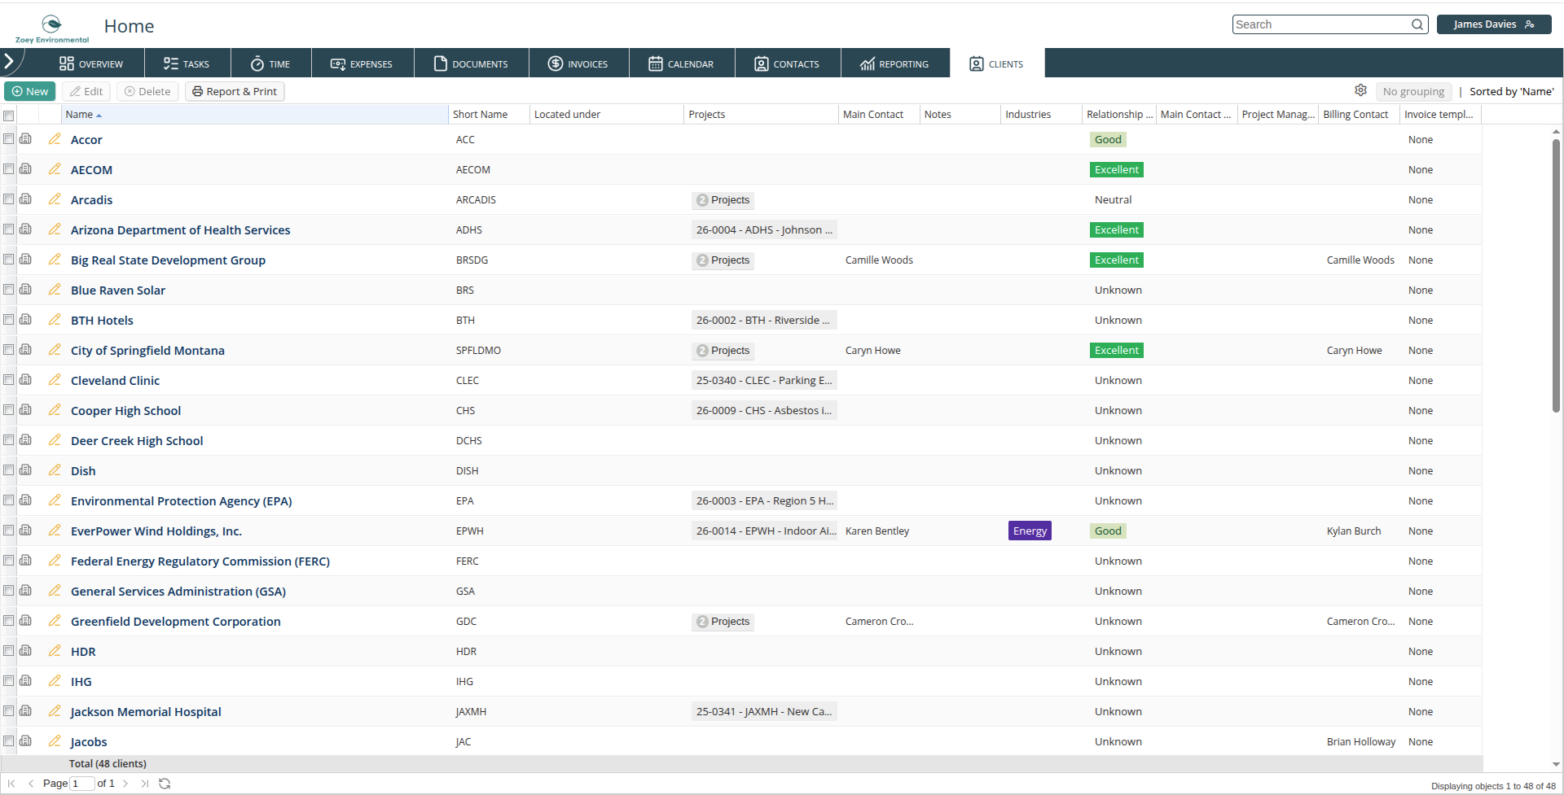Image resolution: width=1564 pixels, height=795 pixels.
Task: Click the green Excellent badge for AECOM
Action: point(1117,169)
